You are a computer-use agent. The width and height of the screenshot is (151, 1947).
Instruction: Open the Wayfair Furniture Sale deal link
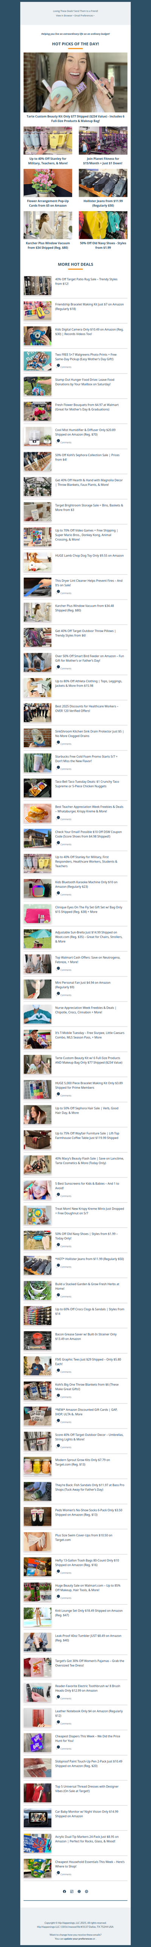(x=87, y=1135)
